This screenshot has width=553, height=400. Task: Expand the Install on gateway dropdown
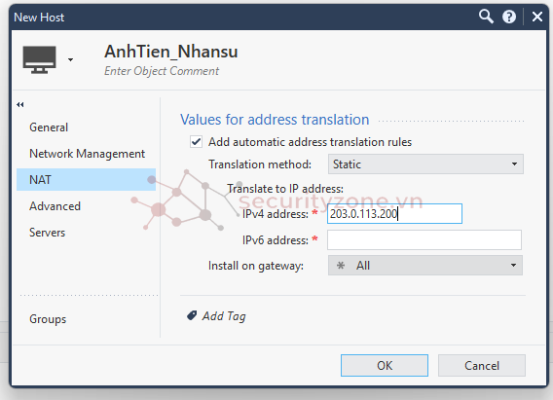click(x=425, y=266)
